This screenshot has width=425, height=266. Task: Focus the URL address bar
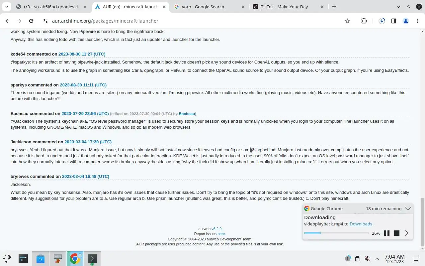[x=196, y=21]
